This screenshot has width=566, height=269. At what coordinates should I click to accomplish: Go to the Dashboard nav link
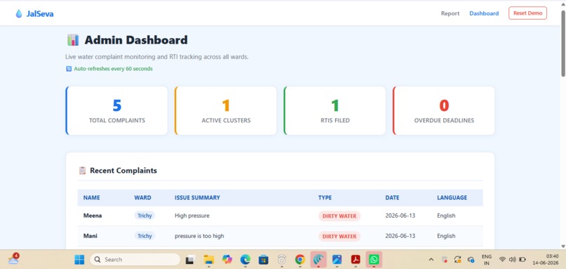(484, 13)
